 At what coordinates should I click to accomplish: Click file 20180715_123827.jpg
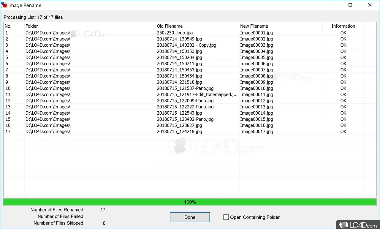pos(179,125)
